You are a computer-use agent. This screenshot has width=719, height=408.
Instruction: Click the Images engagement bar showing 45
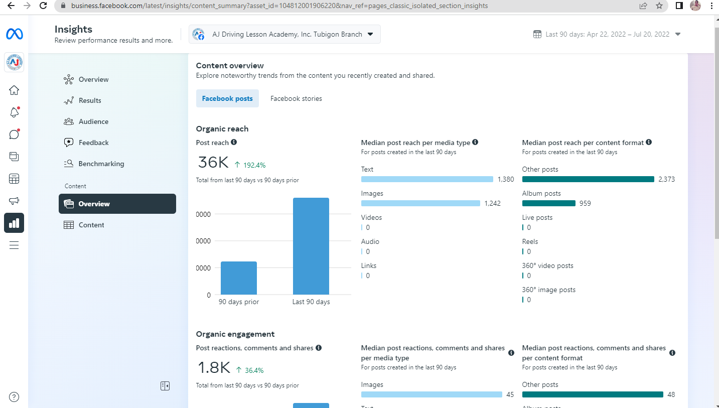point(432,394)
